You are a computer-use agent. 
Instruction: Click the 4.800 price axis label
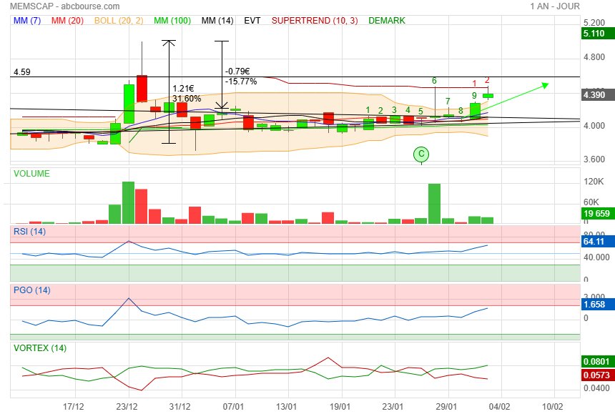point(594,57)
